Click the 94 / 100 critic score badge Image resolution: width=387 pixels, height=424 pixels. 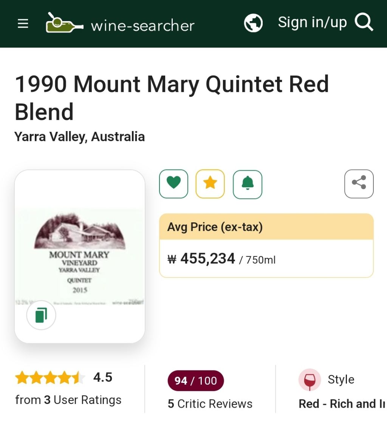(x=196, y=381)
